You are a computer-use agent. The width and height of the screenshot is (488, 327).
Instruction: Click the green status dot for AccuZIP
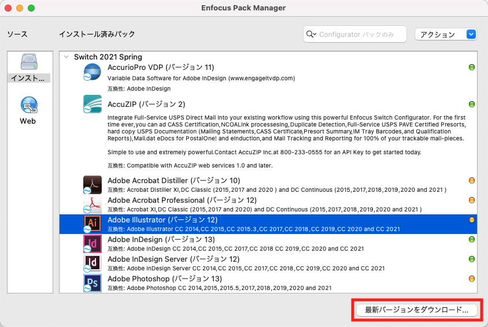point(471,104)
